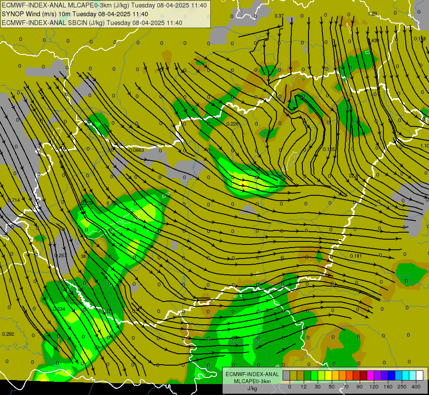Screen dimensions: 429x395
Task: Click the map value '22.6'
Action: click(x=354, y=176)
